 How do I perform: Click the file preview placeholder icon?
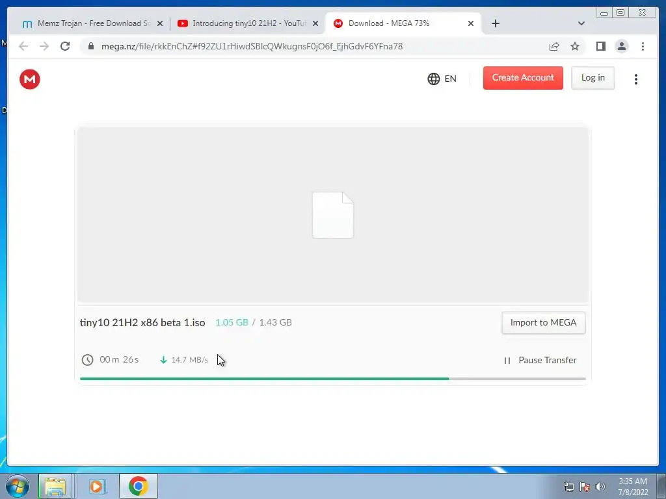click(x=333, y=215)
